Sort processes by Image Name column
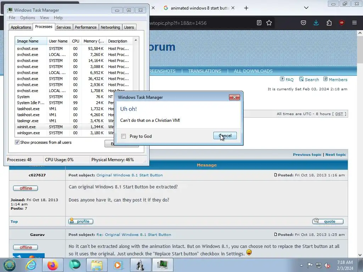 coord(31,41)
